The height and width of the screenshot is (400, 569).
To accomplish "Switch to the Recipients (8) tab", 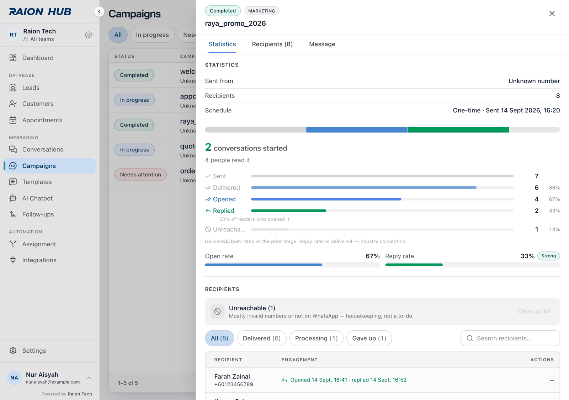I will [x=272, y=44].
